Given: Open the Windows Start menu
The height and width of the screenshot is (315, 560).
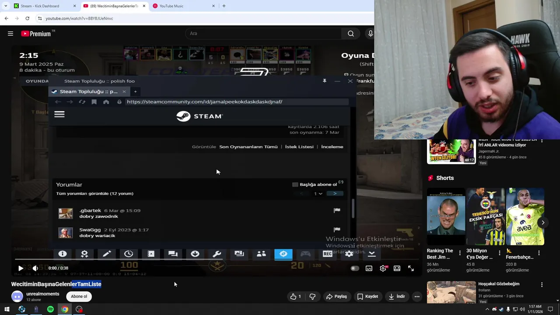Looking at the screenshot, I should pyautogui.click(x=7, y=309).
